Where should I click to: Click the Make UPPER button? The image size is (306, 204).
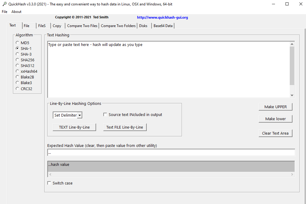[x=276, y=107]
